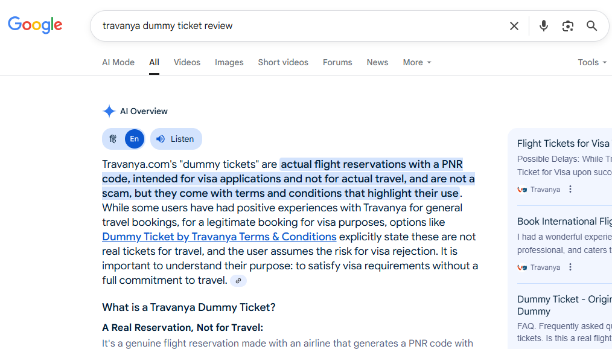This screenshot has height=349, width=612.
Task: Play the AI Overview with Listen
Action: 176,139
